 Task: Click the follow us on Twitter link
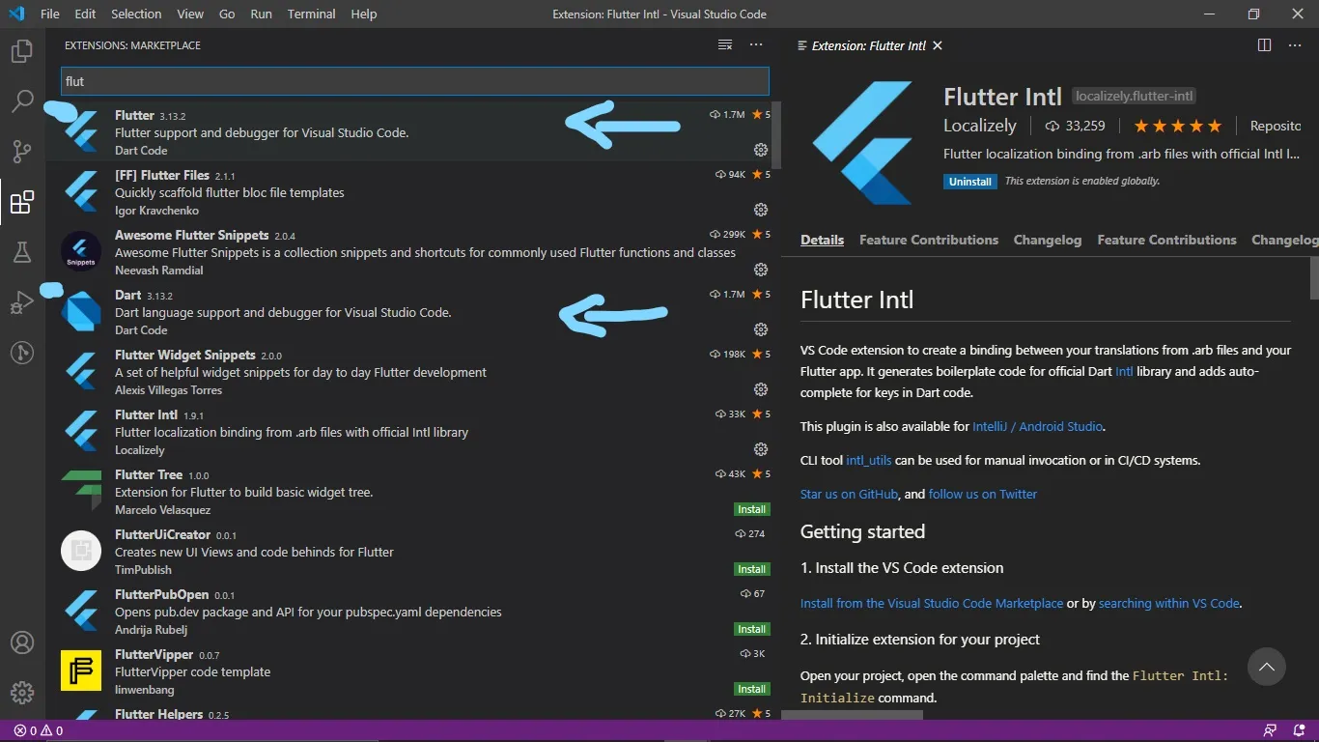983,494
